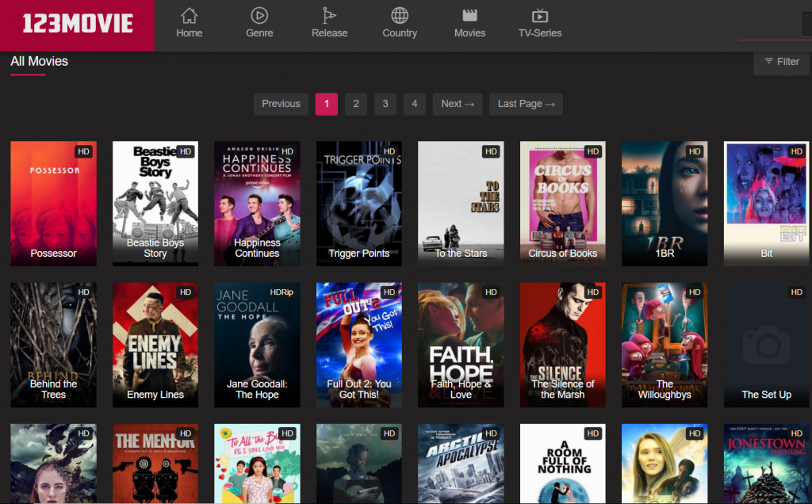Screen dimensions: 812x504
Task: Open the Filter options button
Action: [781, 62]
